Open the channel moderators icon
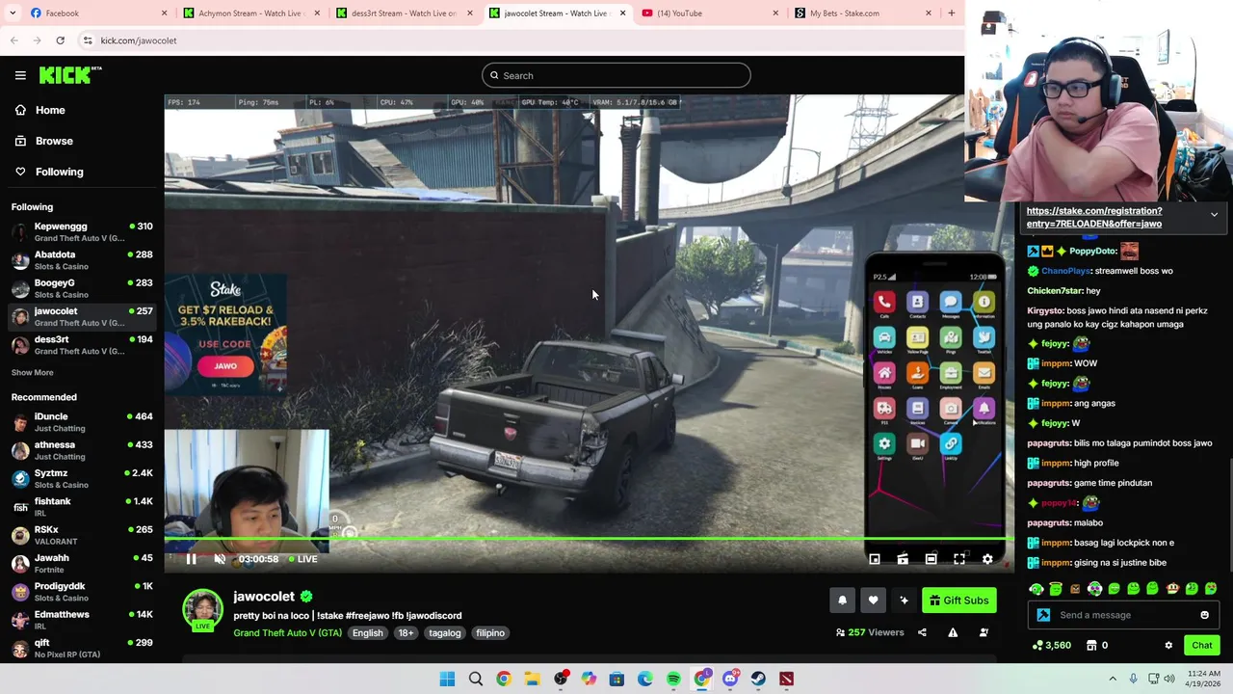1233x694 pixels. pyautogui.click(x=984, y=632)
